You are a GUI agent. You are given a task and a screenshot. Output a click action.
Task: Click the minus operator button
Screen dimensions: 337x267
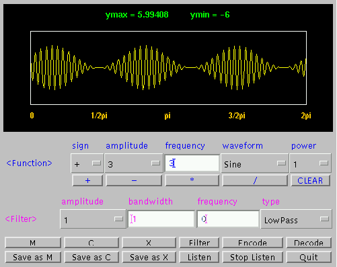tap(134, 180)
